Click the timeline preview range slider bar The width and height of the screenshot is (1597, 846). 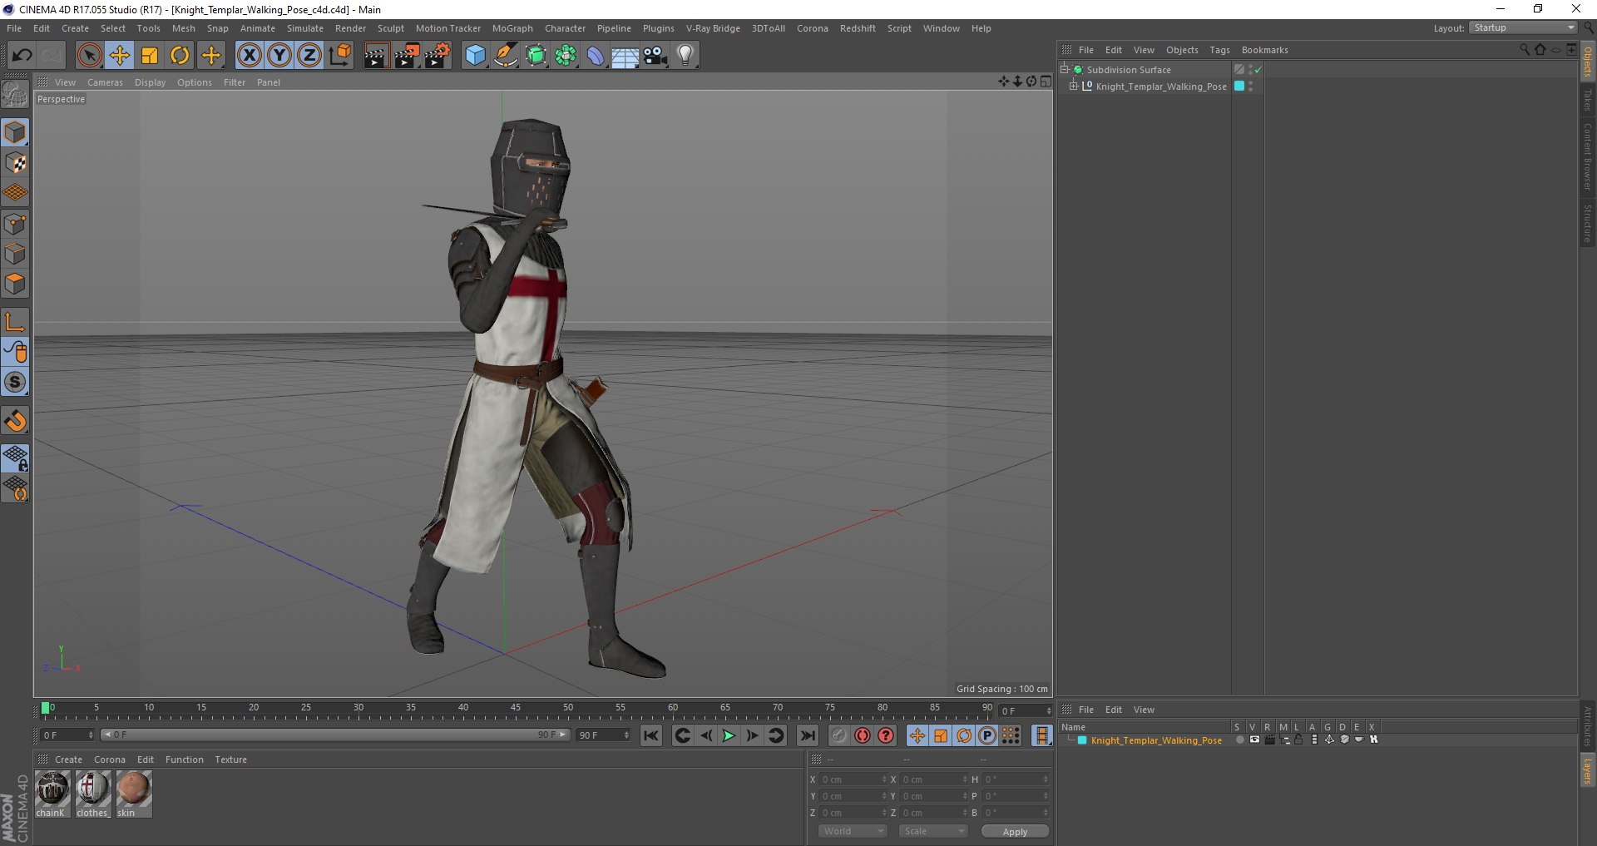(x=334, y=735)
